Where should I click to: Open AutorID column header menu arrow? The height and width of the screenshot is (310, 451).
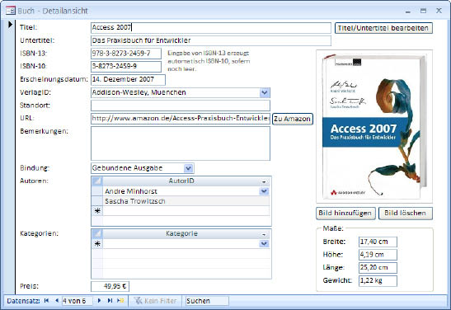pos(264,181)
